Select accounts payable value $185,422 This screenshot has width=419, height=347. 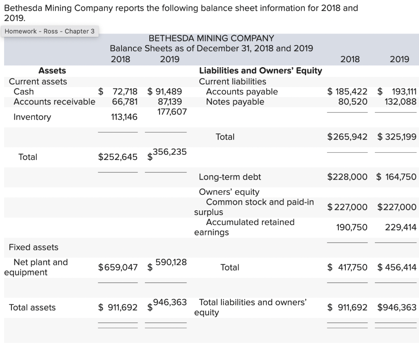347,92
